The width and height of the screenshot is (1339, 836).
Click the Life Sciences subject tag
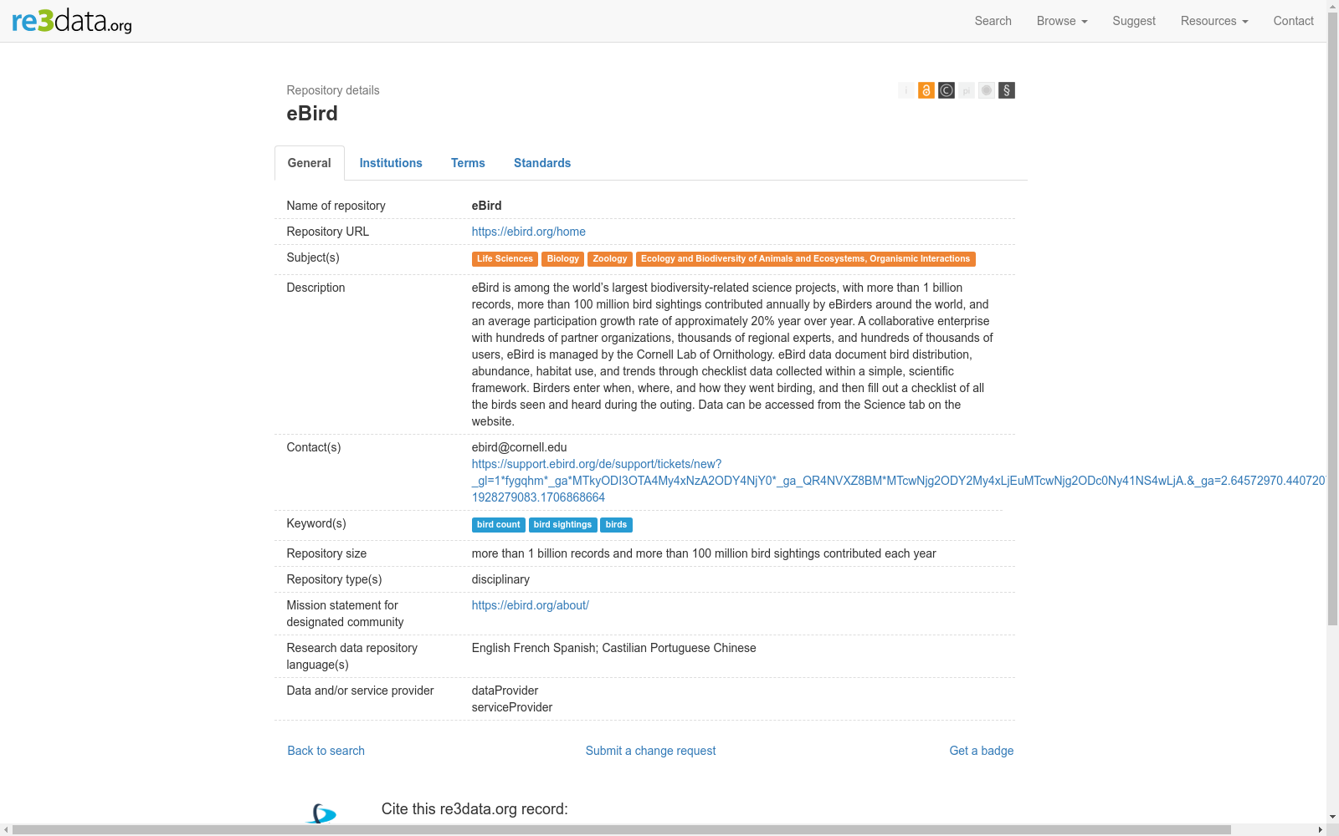[x=505, y=259]
